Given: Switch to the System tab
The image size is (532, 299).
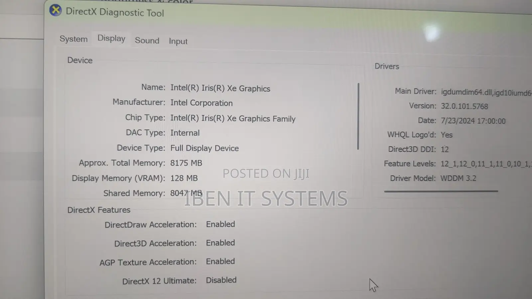Looking at the screenshot, I should pos(73,39).
